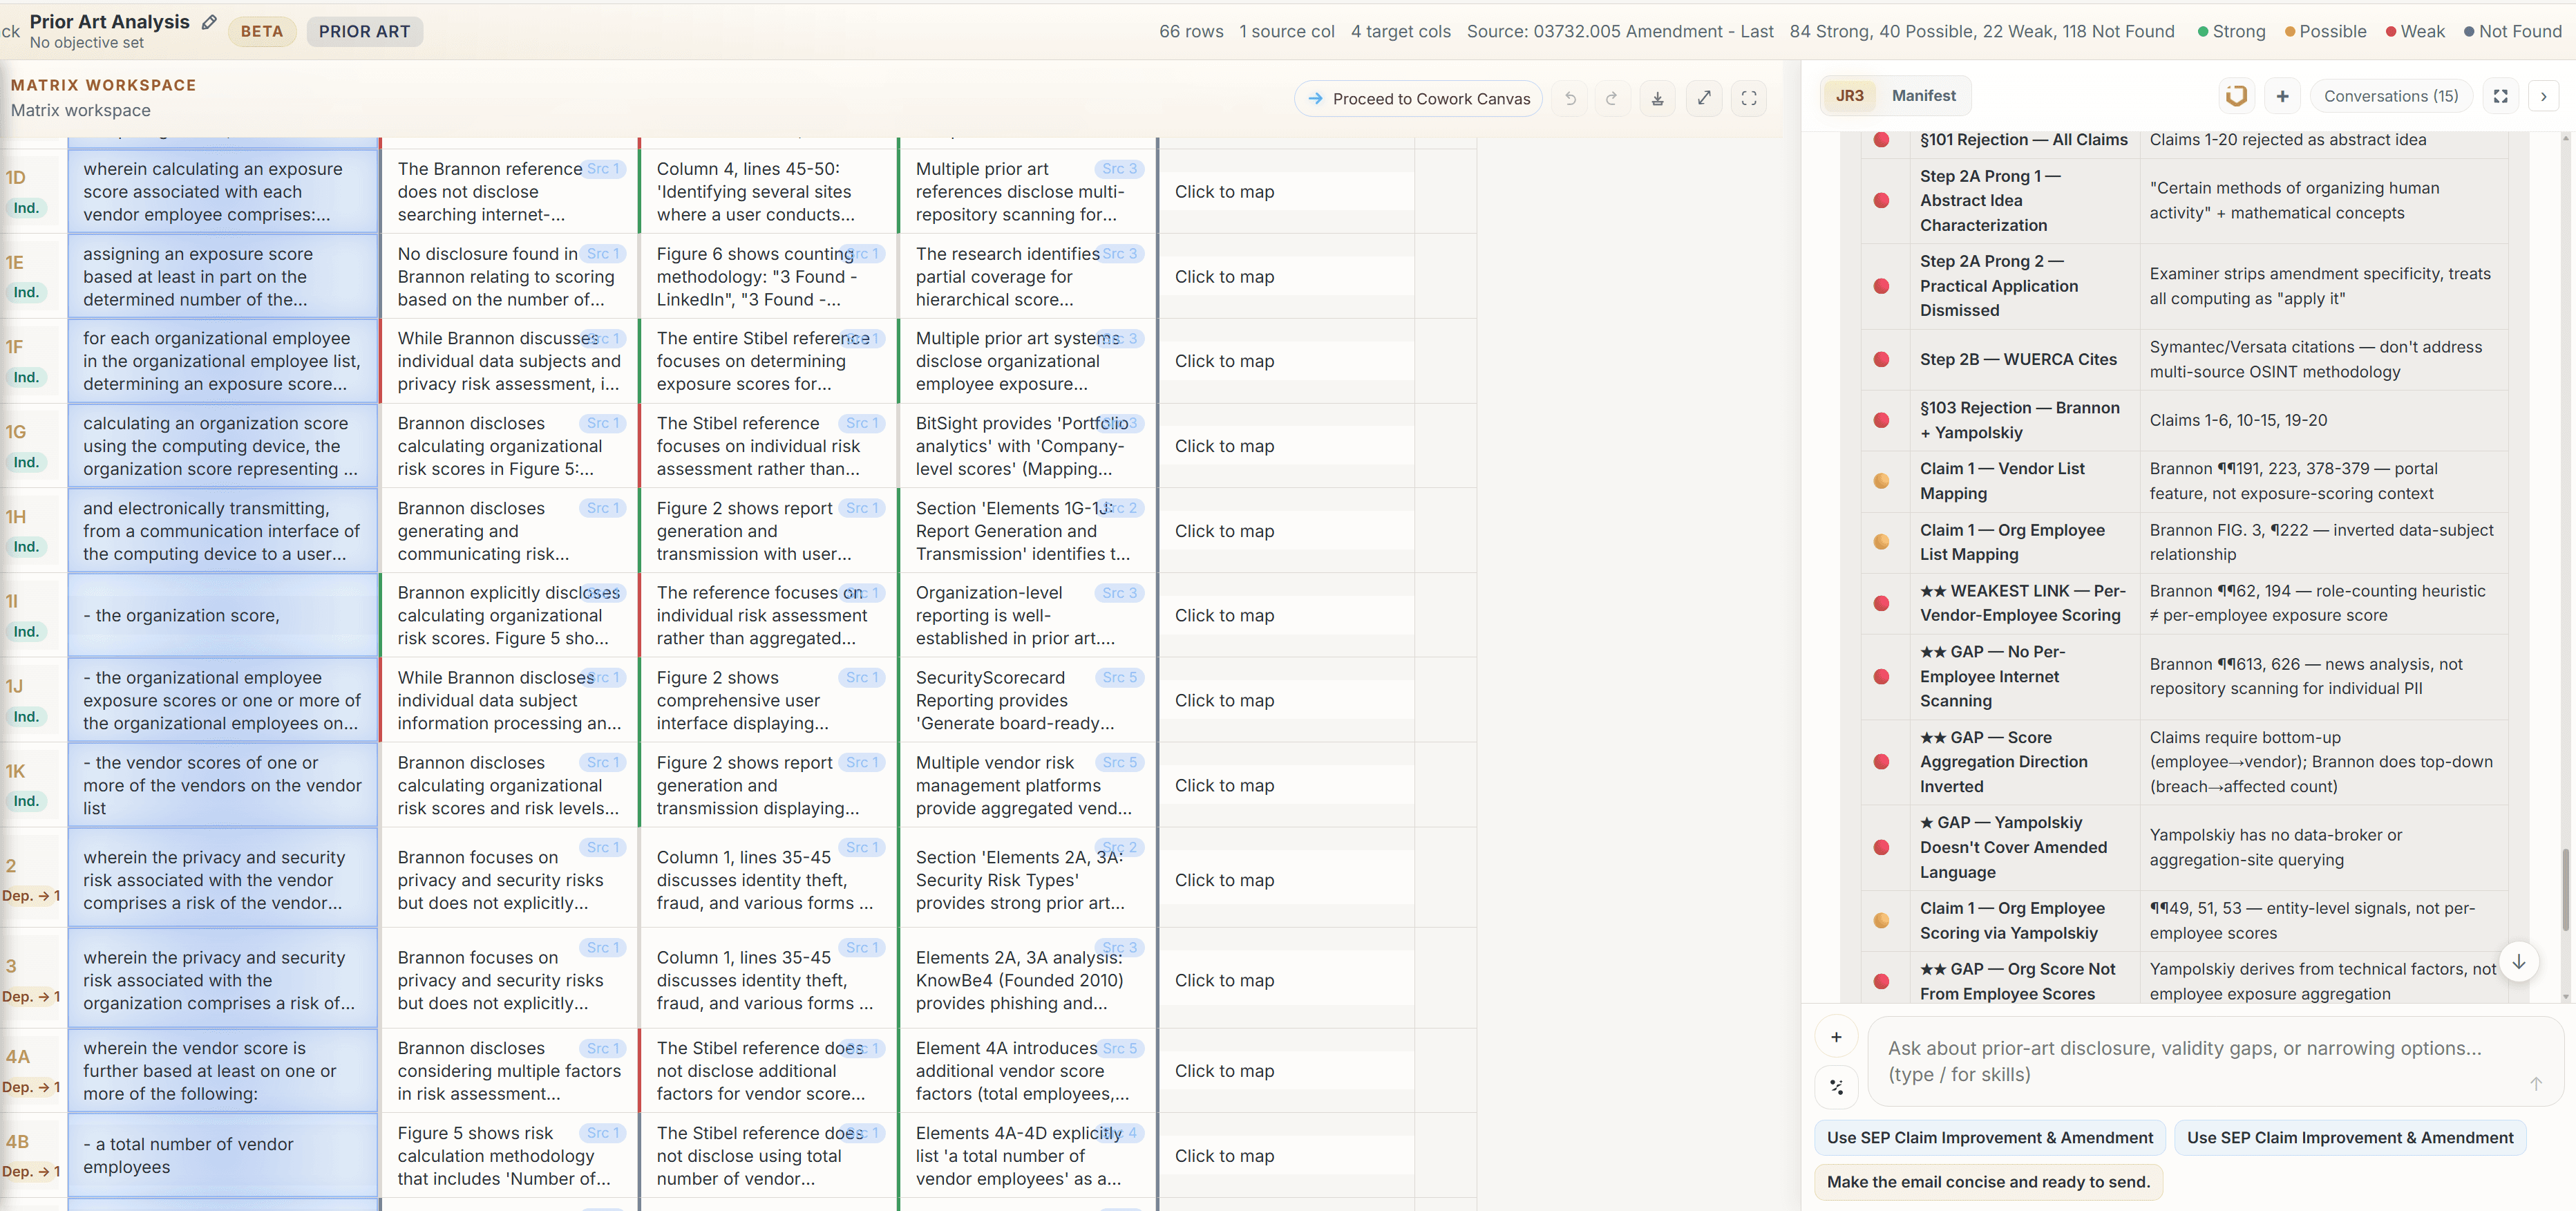Toggle the Strong legend filter
This screenshot has width=2576, height=1211.
[2231, 31]
